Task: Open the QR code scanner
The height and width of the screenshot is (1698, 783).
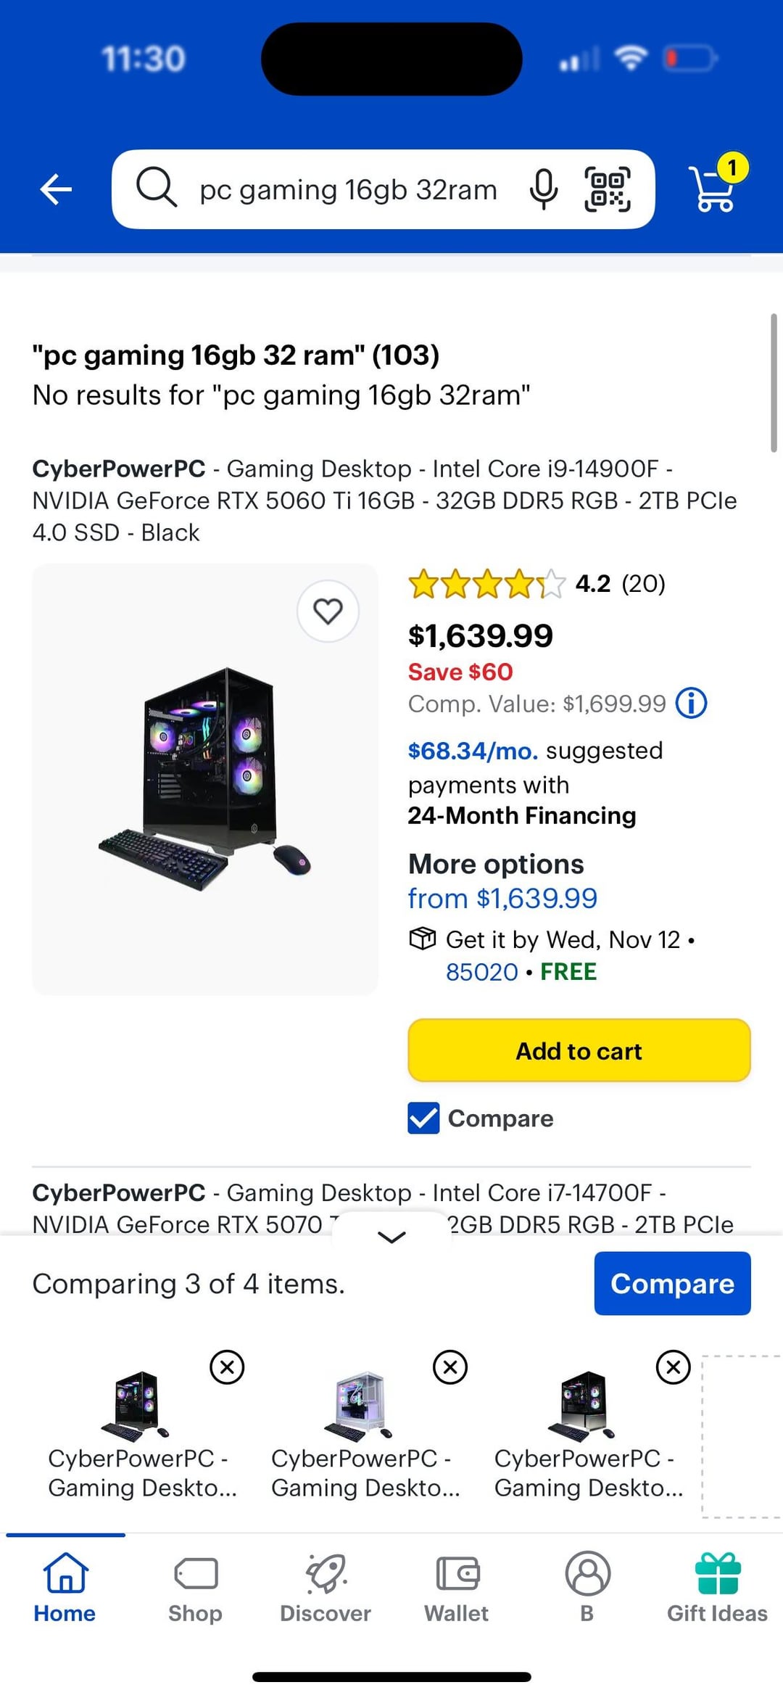Action: click(608, 189)
